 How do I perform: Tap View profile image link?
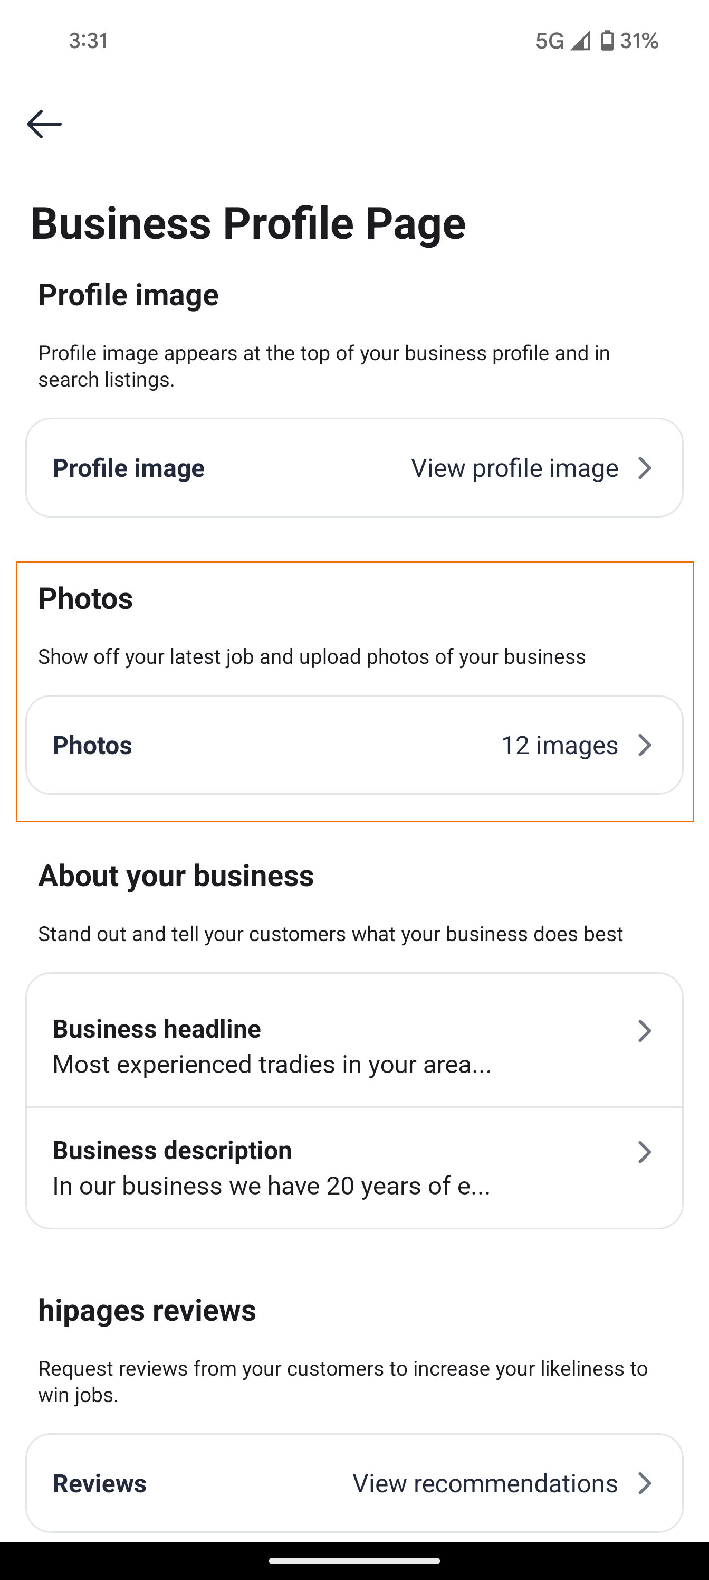coord(514,468)
